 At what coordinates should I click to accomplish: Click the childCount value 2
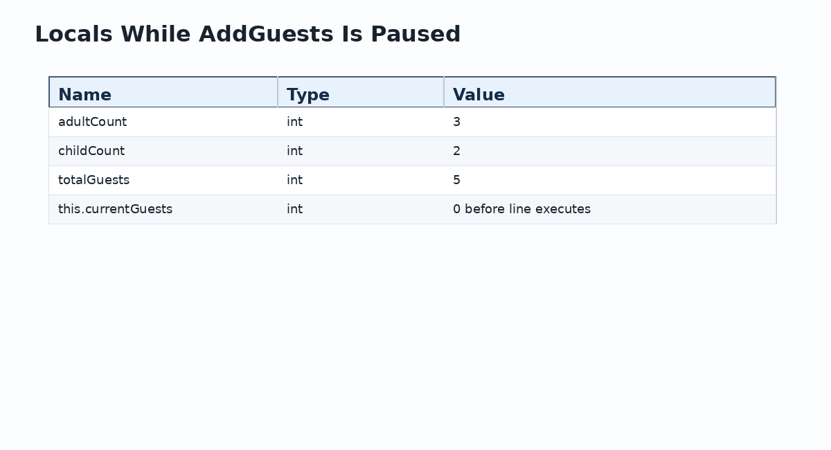456,151
